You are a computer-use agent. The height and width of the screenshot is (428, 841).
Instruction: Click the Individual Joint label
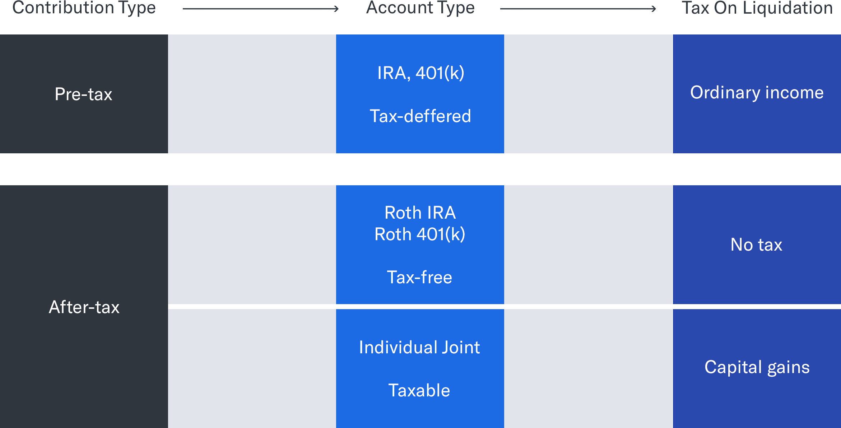[x=419, y=347]
